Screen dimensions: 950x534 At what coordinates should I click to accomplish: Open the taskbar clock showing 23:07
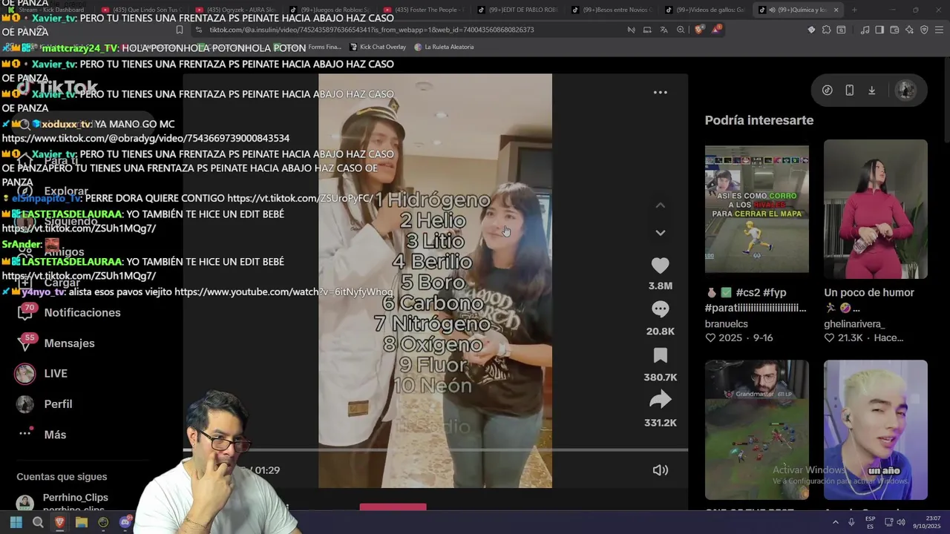tap(926, 522)
